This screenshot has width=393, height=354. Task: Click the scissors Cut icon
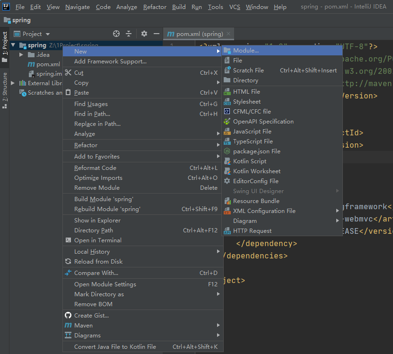pyautogui.click(x=68, y=73)
